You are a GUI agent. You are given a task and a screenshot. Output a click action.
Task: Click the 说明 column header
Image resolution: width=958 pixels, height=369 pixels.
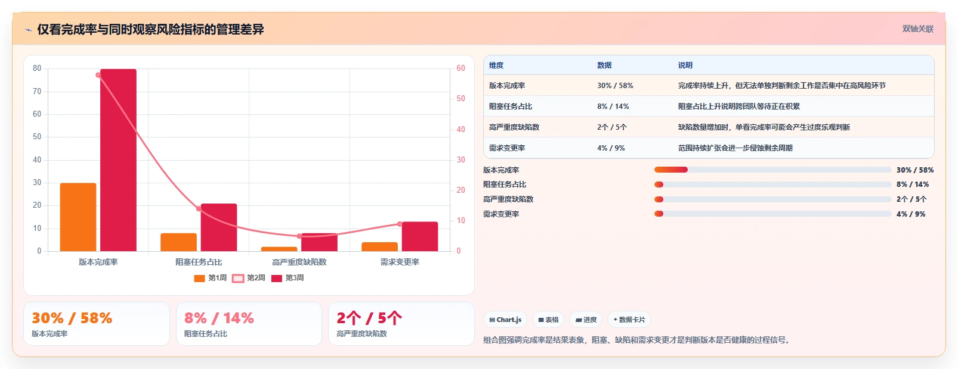pyautogui.click(x=685, y=65)
